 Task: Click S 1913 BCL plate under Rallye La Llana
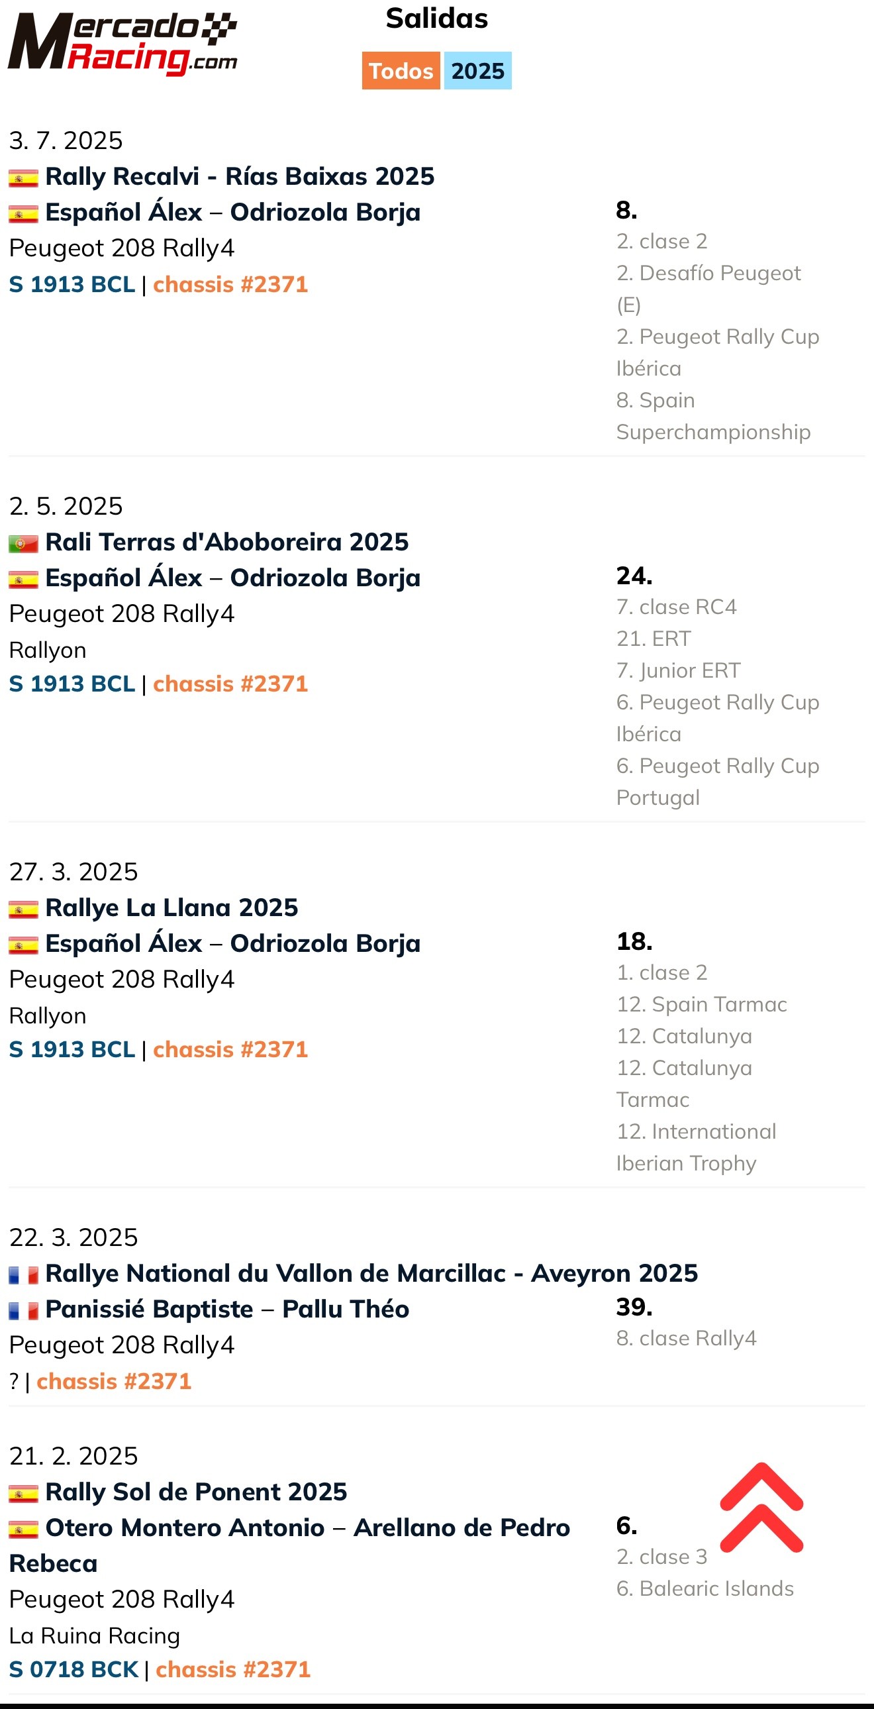coord(72,1049)
